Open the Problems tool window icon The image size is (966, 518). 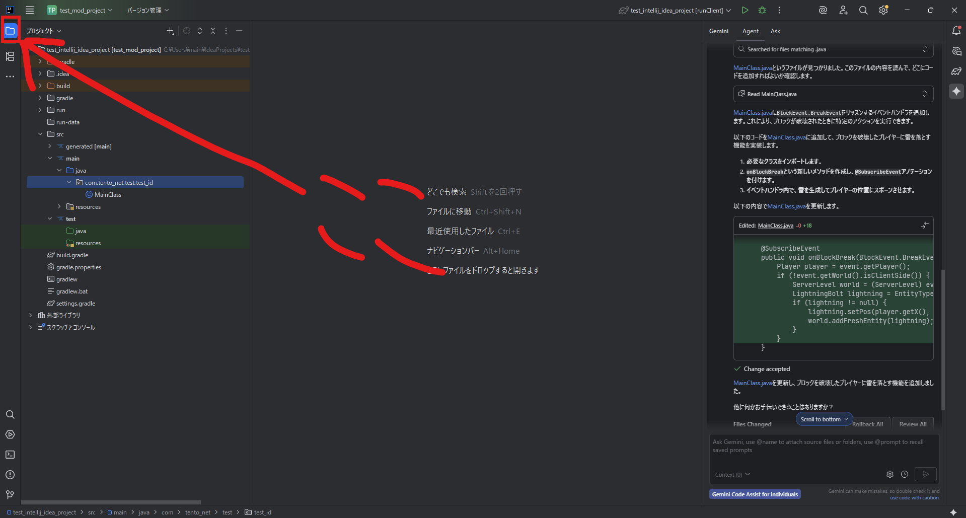click(10, 475)
